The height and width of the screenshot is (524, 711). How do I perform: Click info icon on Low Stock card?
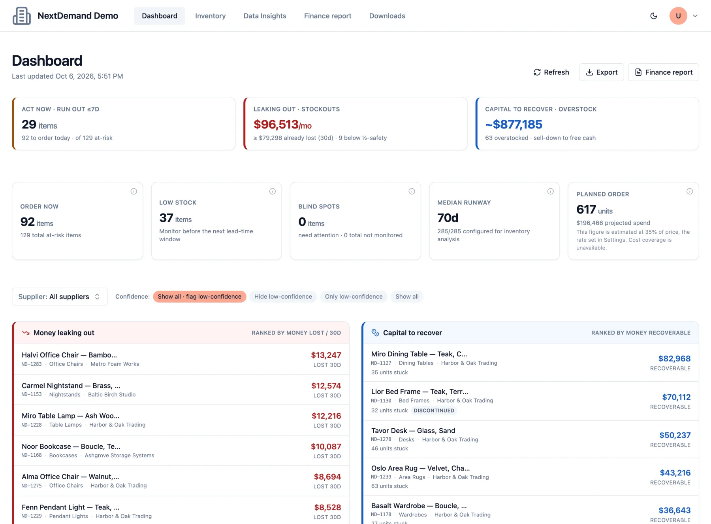[x=273, y=191]
